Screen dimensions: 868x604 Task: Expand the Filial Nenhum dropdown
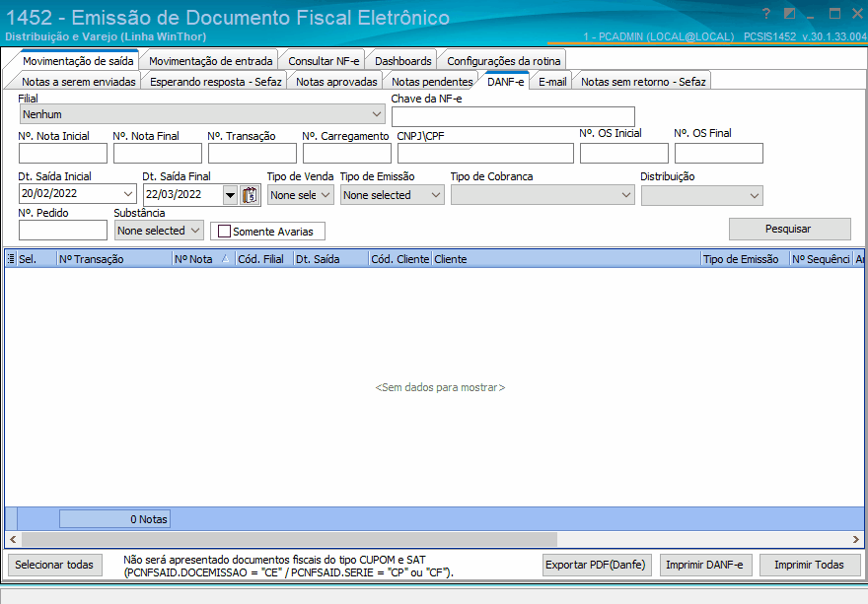(x=377, y=114)
